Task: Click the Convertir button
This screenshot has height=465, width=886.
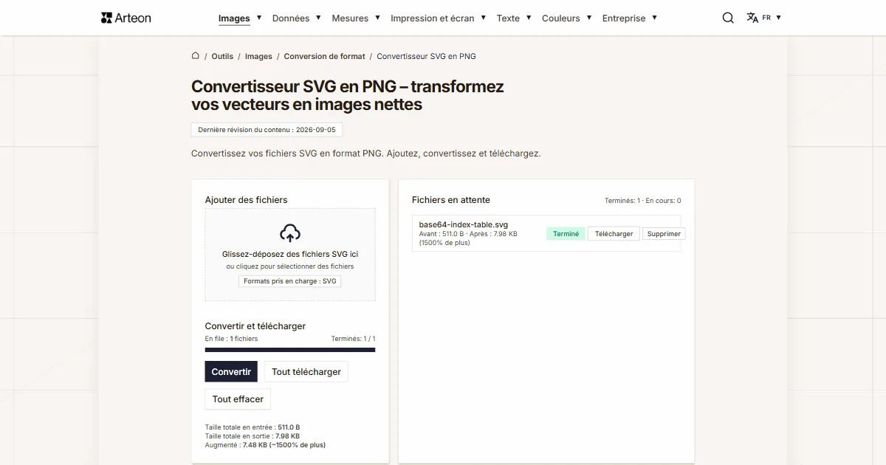Action: (231, 371)
